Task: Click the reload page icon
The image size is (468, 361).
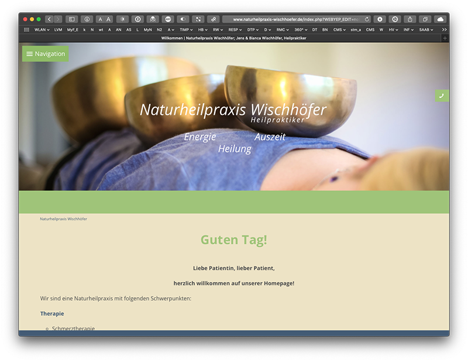Action: (x=367, y=19)
